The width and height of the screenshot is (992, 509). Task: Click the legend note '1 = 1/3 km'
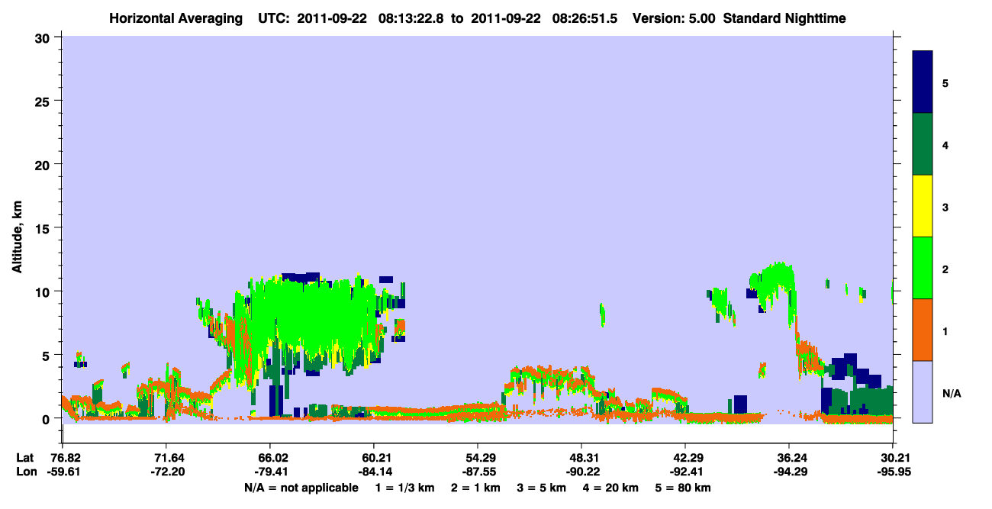tap(406, 488)
